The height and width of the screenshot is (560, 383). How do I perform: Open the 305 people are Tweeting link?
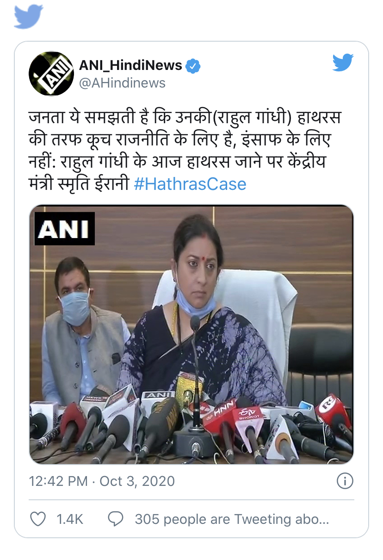tap(232, 519)
